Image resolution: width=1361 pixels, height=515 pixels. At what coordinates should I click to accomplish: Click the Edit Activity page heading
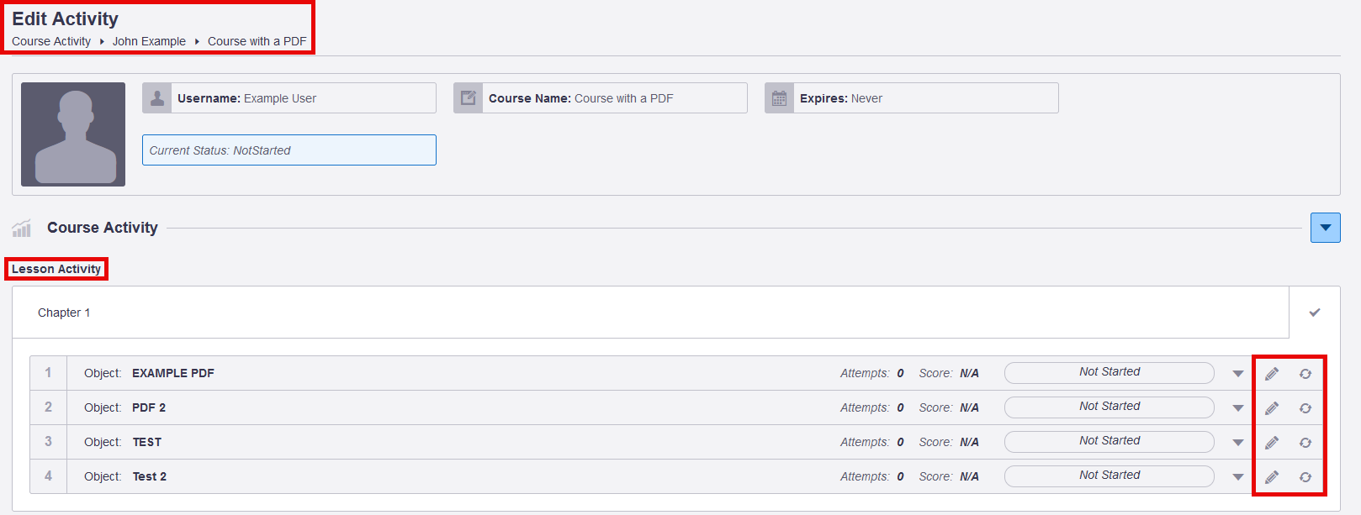(x=65, y=18)
